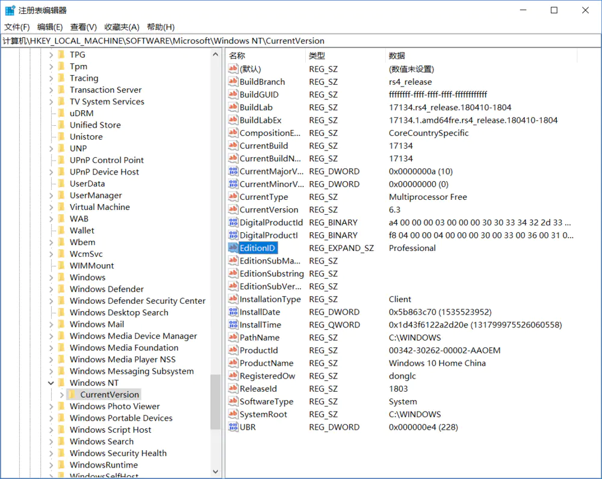Click the tree scrollbar up arrow
This screenshot has height=479, width=602.
[x=216, y=55]
